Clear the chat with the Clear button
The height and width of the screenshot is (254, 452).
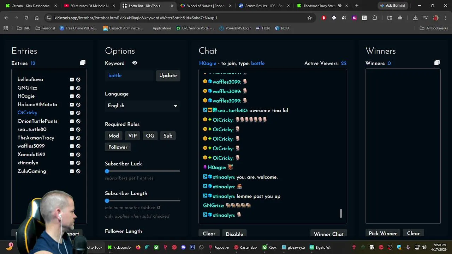[209, 234]
